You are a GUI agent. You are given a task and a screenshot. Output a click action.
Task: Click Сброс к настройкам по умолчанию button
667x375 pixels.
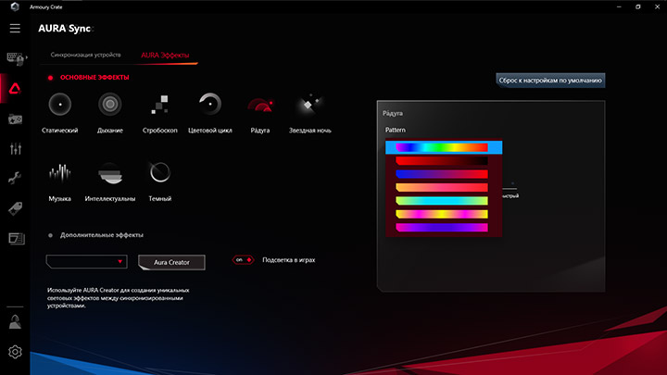point(550,80)
